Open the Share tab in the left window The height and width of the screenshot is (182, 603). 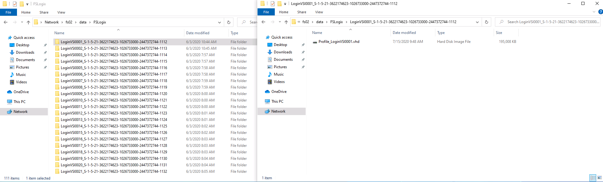44,12
